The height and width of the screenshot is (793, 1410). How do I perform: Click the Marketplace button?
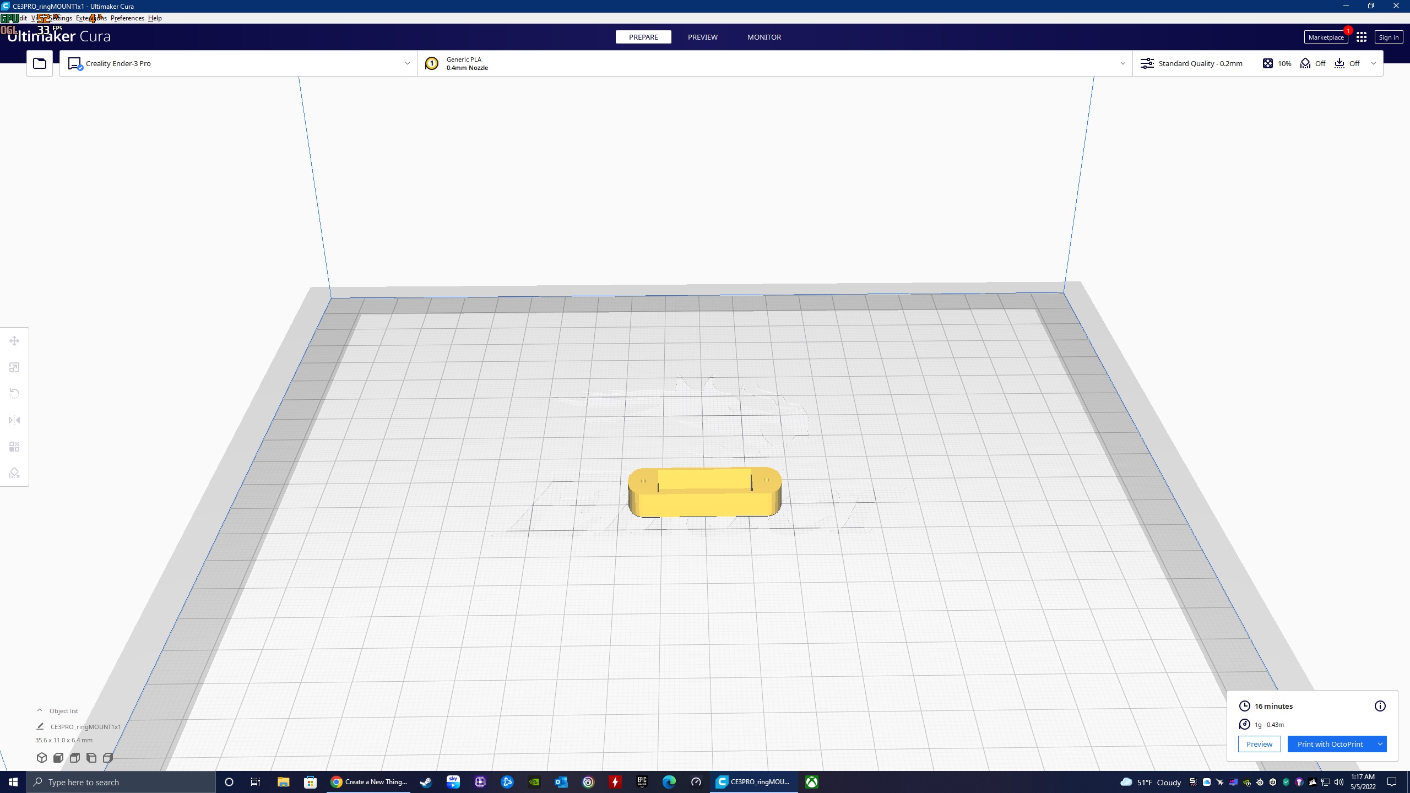[1326, 37]
